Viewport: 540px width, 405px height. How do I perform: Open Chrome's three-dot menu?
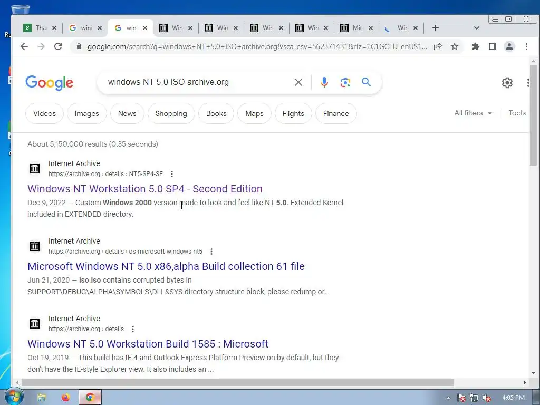526,46
